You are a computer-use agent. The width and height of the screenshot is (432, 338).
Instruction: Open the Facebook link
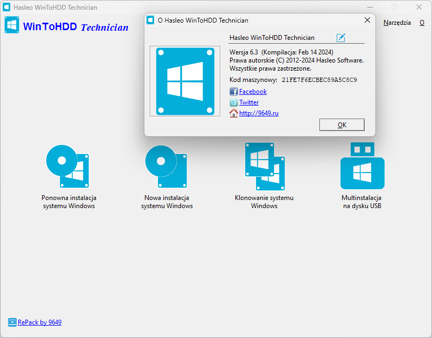[253, 92]
